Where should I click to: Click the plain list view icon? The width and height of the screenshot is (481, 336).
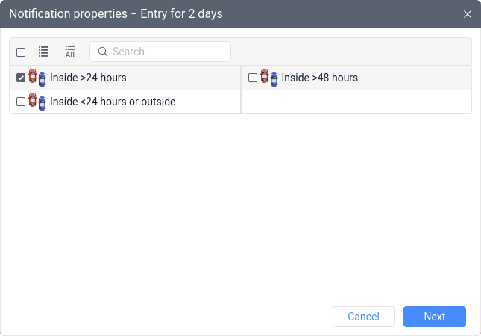pyautogui.click(x=43, y=52)
